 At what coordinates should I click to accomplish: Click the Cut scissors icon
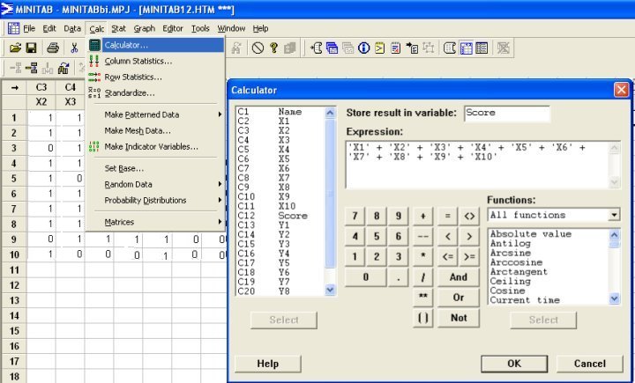[x=74, y=48]
